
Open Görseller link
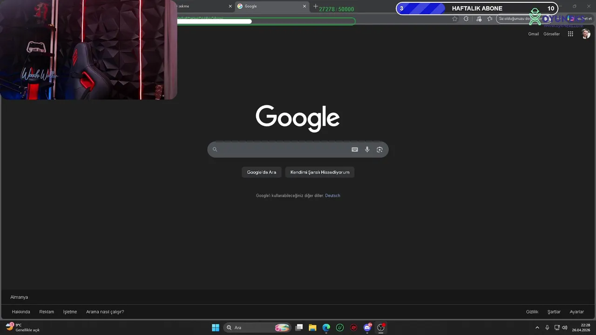(x=552, y=34)
